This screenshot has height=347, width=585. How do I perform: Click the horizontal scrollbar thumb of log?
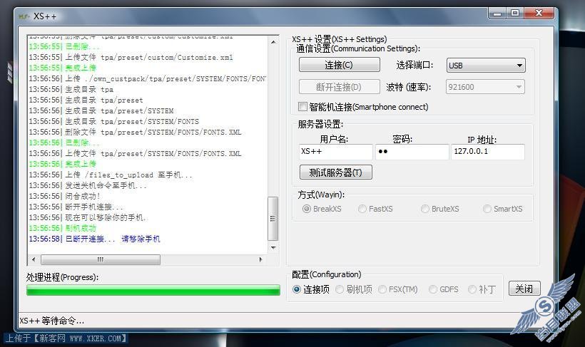pos(101,259)
